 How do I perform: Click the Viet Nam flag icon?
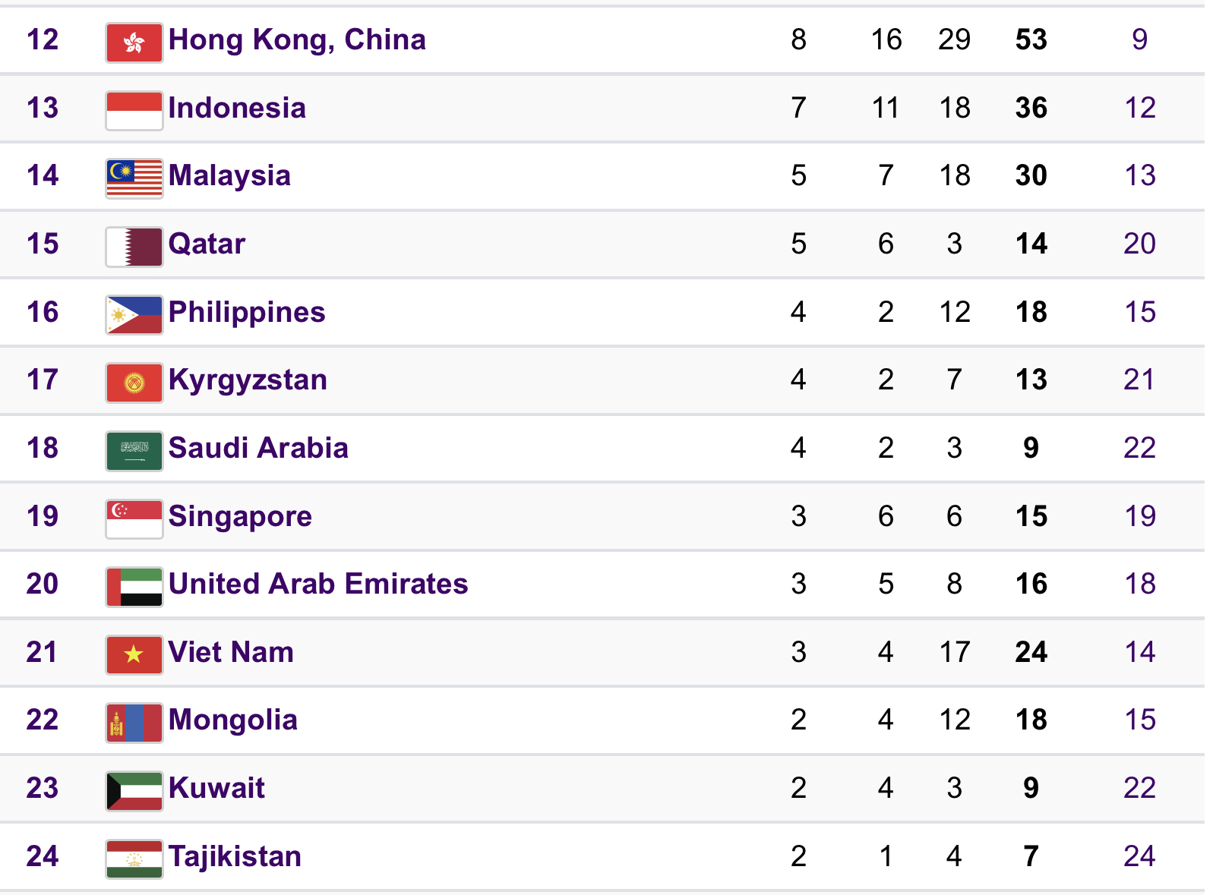(x=134, y=655)
